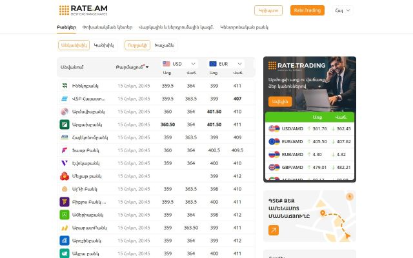The image size is (413, 258).
Task: Click Mellat bank update time cell
Action: click(134, 176)
